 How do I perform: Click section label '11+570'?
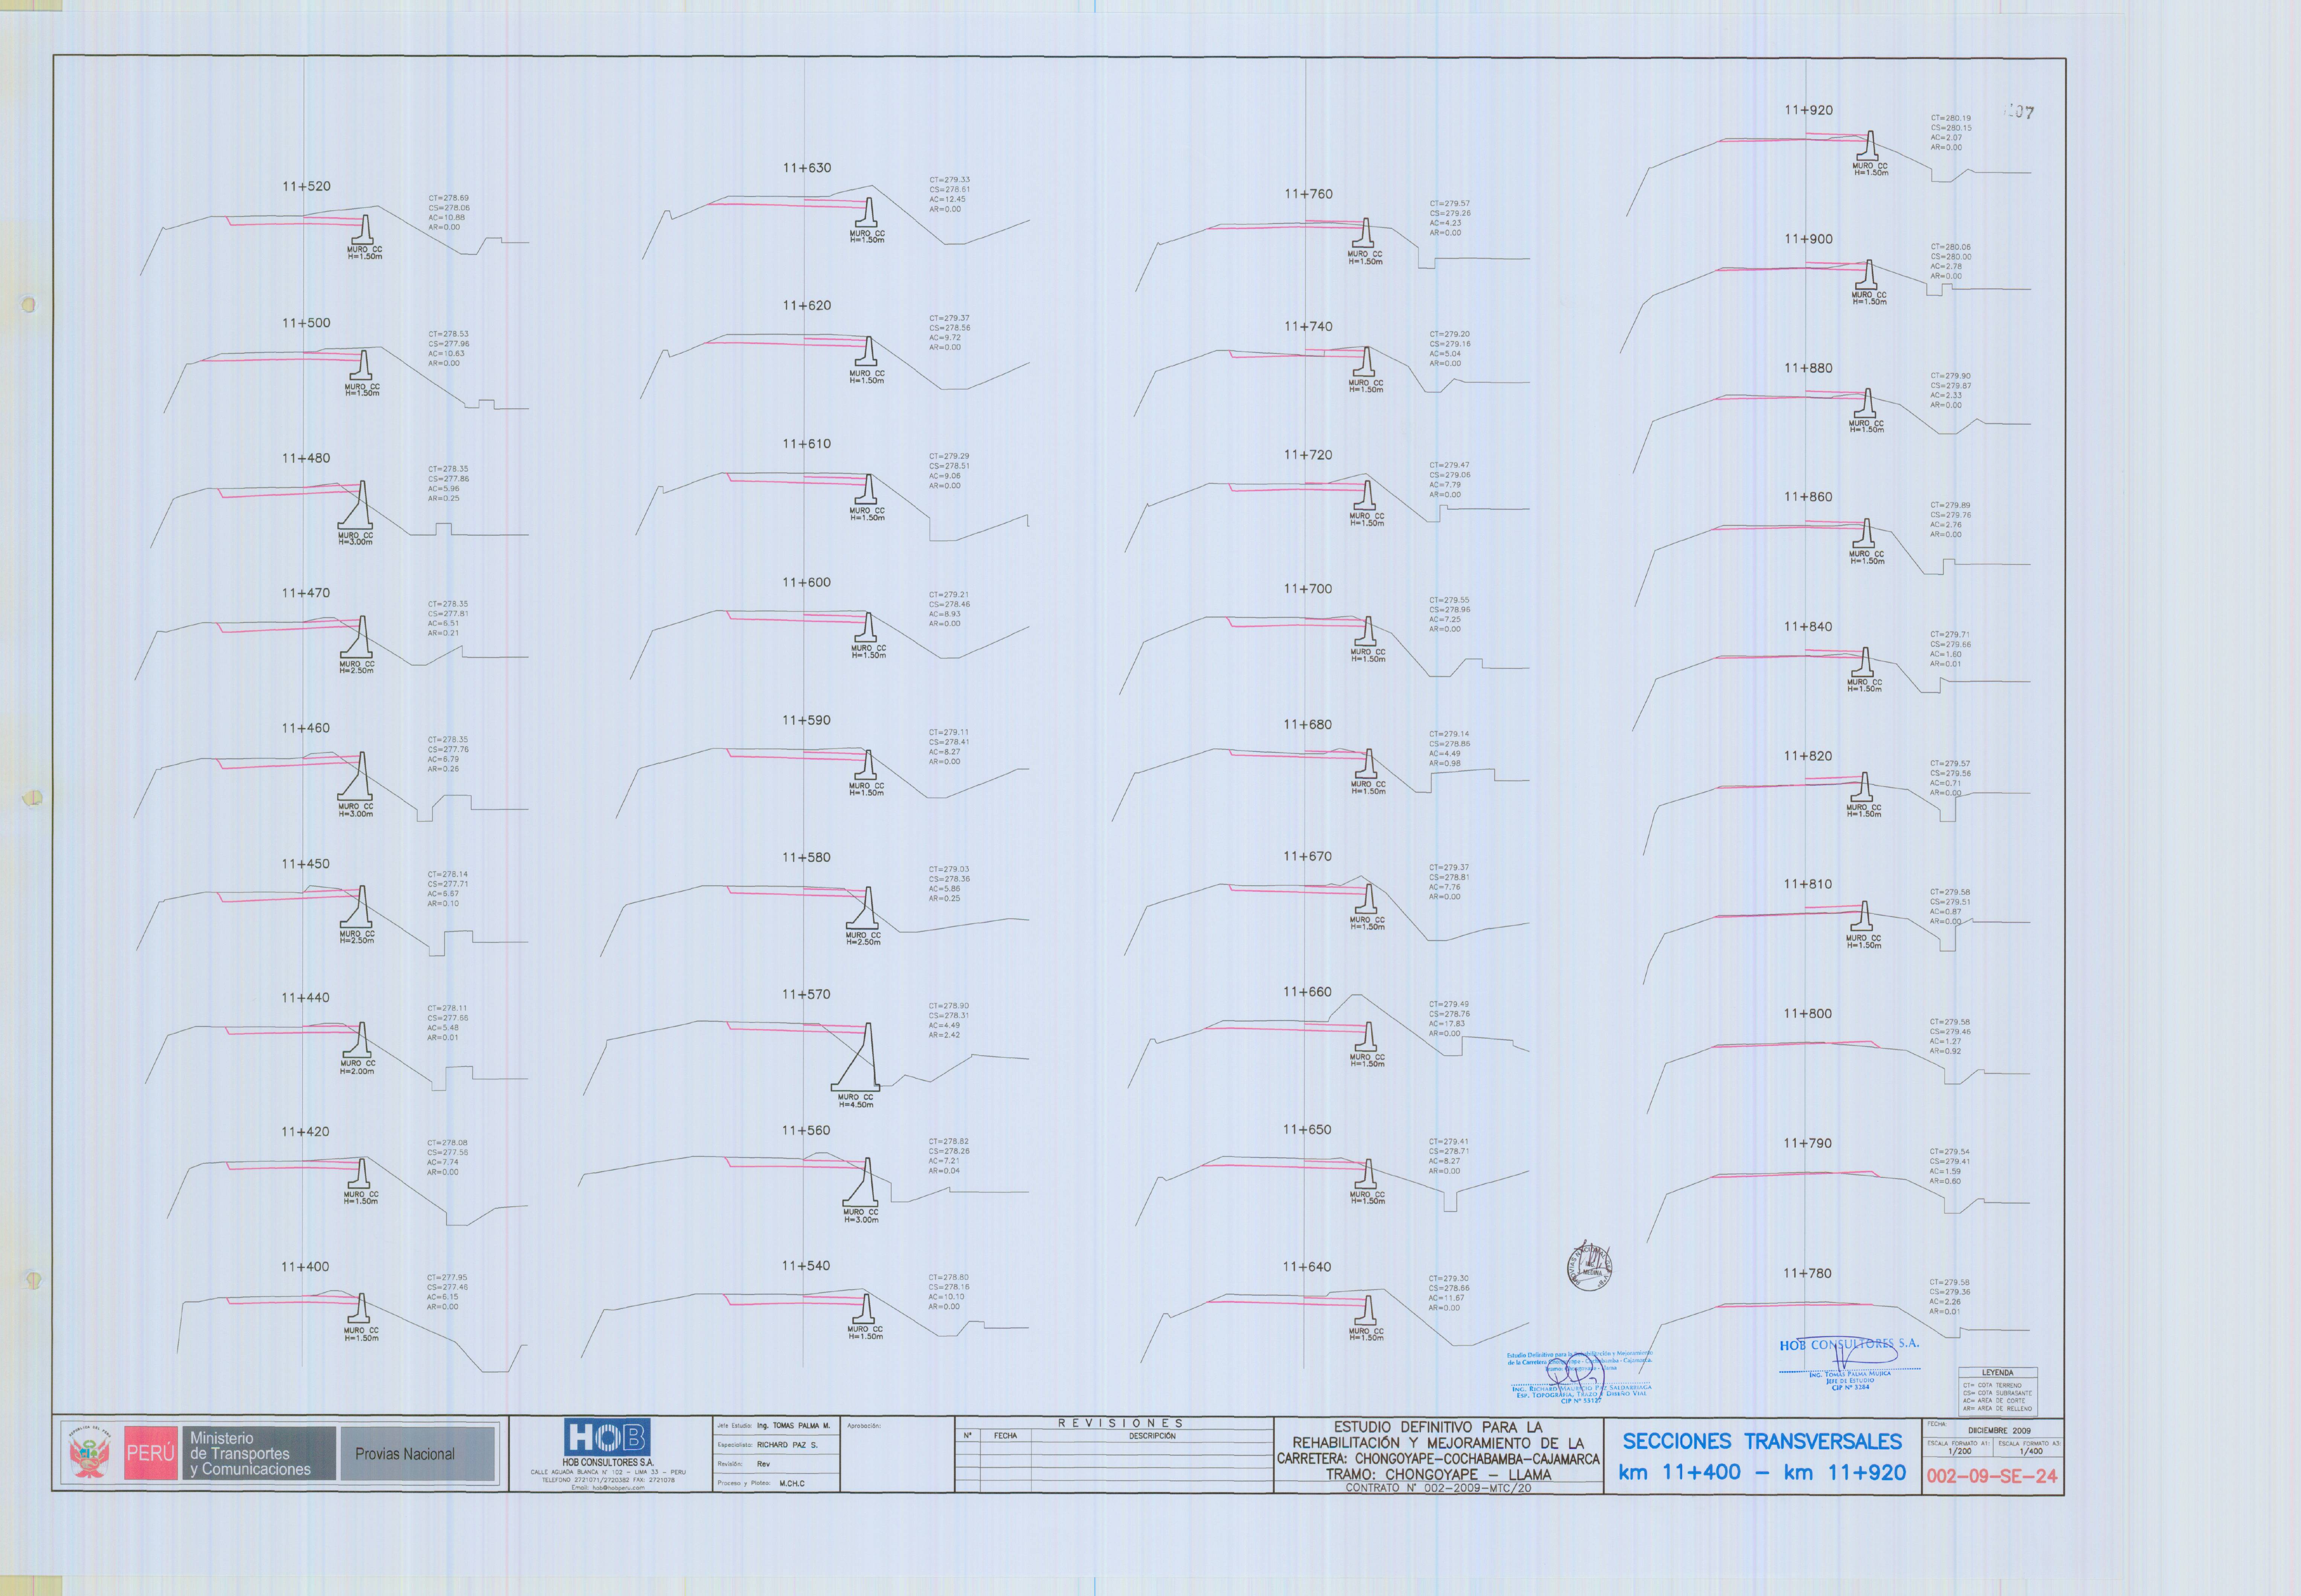point(806,994)
